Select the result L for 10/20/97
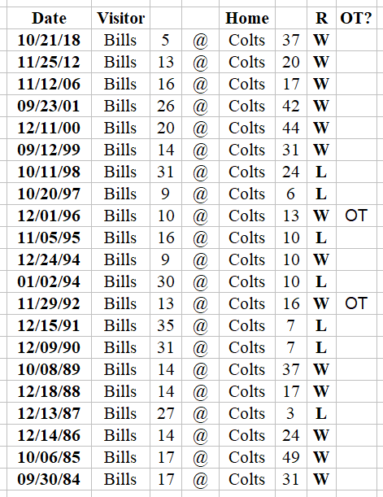The width and height of the screenshot is (383, 497). coord(321,194)
